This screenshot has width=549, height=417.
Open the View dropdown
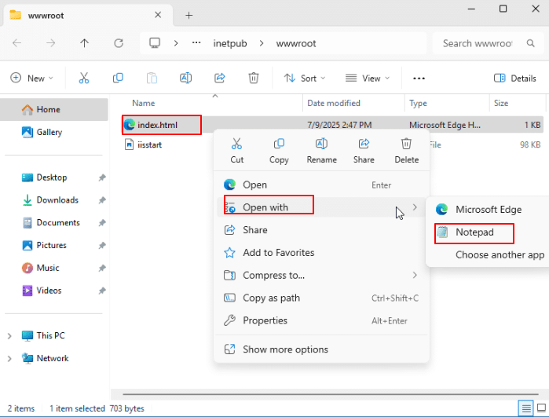368,78
